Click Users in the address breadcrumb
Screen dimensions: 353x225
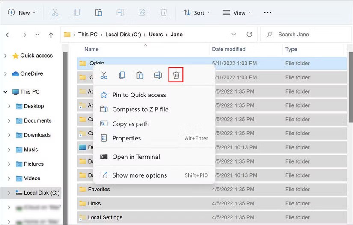(x=155, y=35)
